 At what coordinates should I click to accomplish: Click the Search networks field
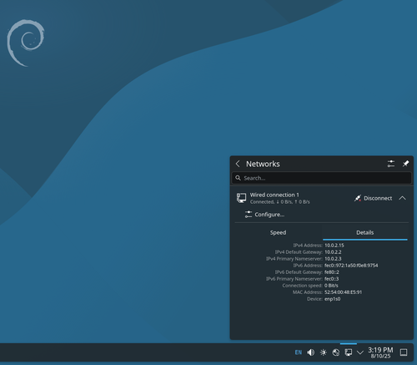click(322, 178)
